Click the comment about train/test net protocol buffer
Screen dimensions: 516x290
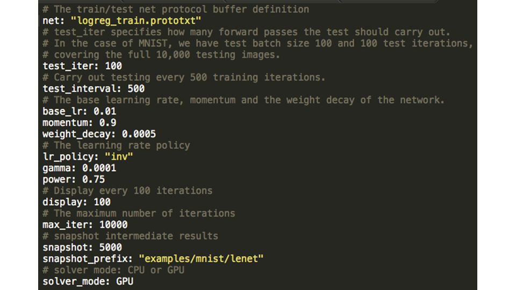tap(176, 9)
